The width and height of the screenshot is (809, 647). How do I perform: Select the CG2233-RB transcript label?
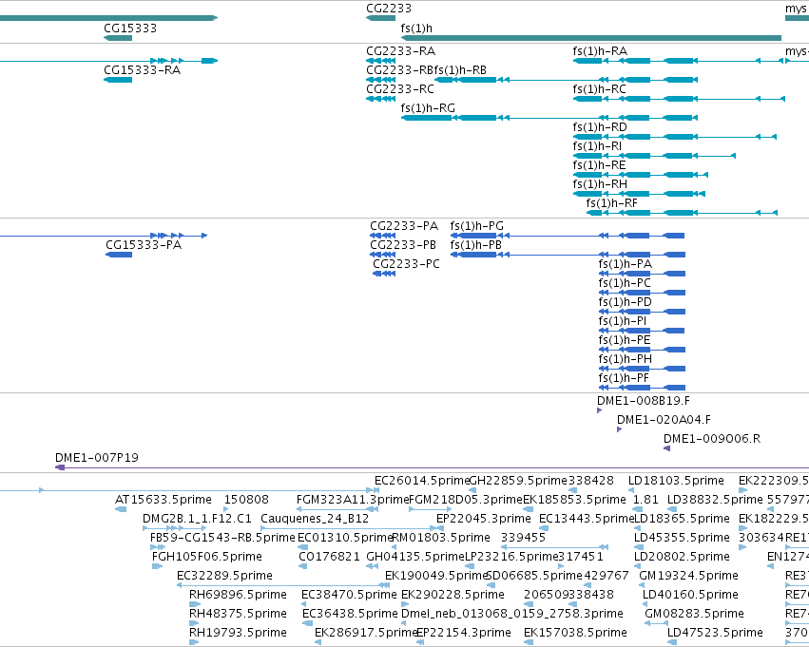coord(400,70)
